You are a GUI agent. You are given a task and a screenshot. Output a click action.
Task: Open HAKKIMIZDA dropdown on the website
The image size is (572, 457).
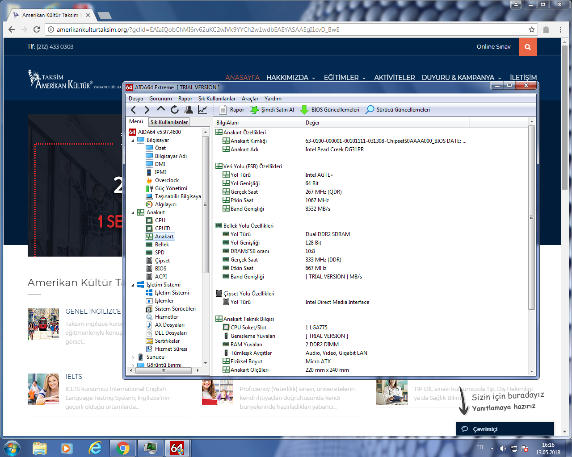[x=291, y=78]
